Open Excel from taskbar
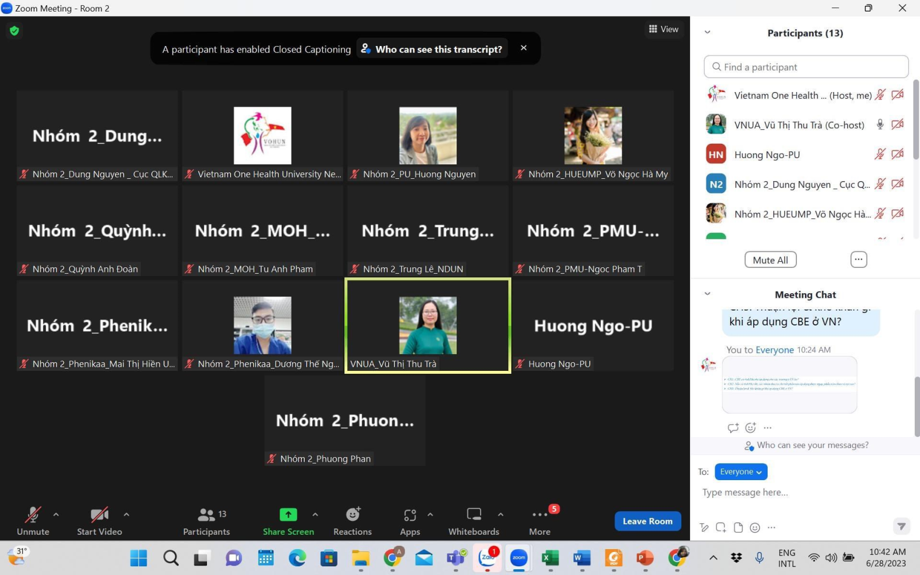Image resolution: width=920 pixels, height=575 pixels. [x=550, y=558]
